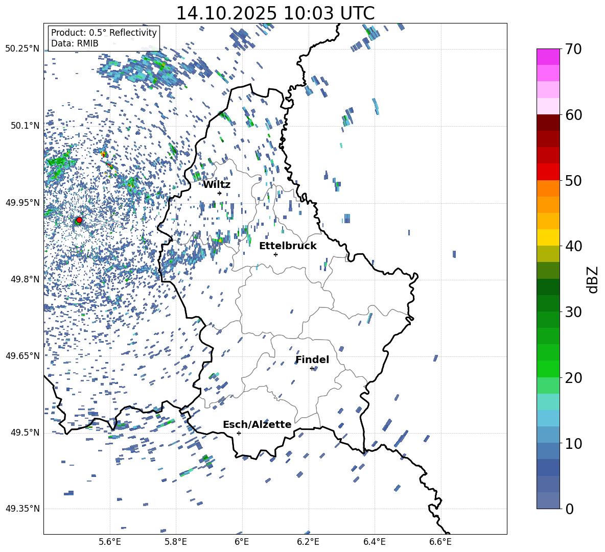Image resolution: width=605 pixels, height=552 pixels.
Task: Select the Wiltz city label
Action: pyautogui.click(x=217, y=185)
